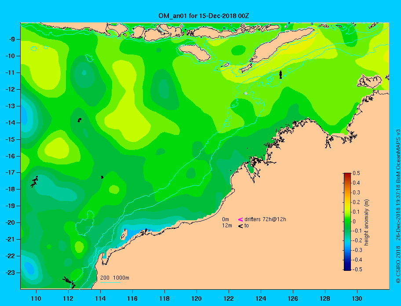Click the latitude label -21
This screenshot has height=306, width=401.
click(10, 239)
